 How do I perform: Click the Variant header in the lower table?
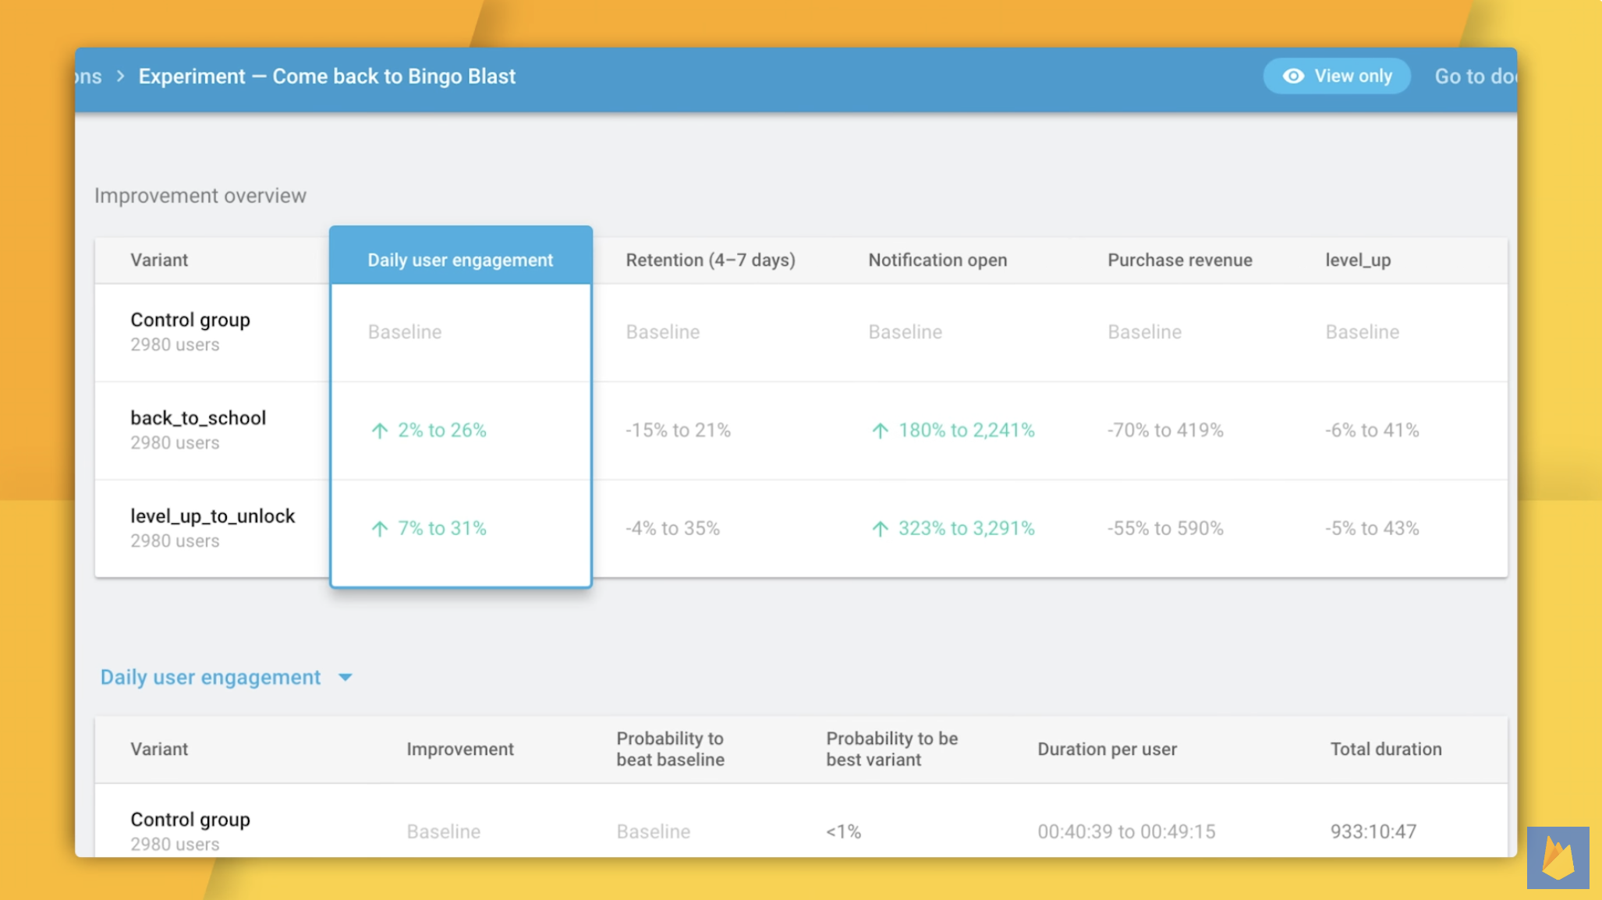click(x=159, y=749)
